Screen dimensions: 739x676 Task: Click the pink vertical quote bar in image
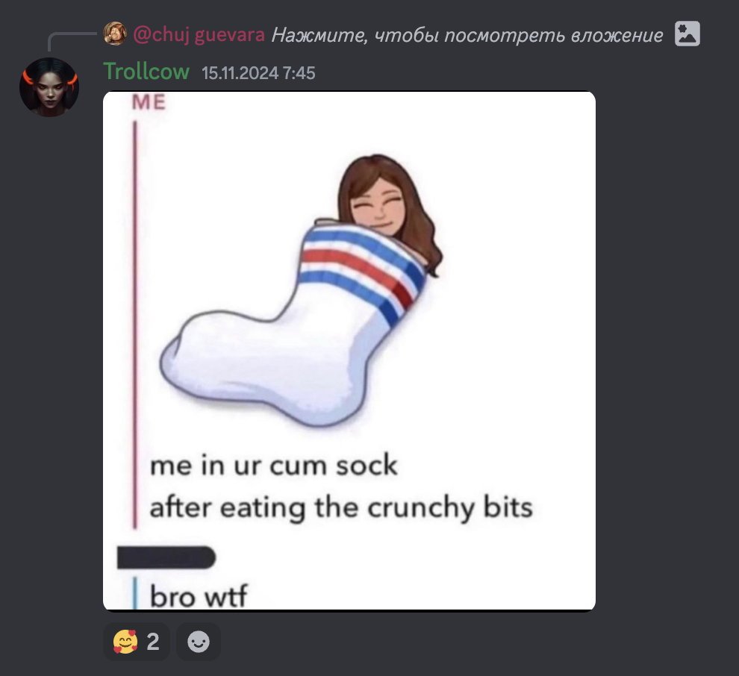tap(135, 325)
